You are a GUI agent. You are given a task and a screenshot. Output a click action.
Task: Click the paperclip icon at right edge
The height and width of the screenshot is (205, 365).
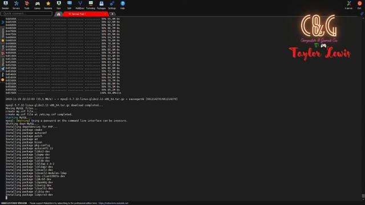coord(362,14)
